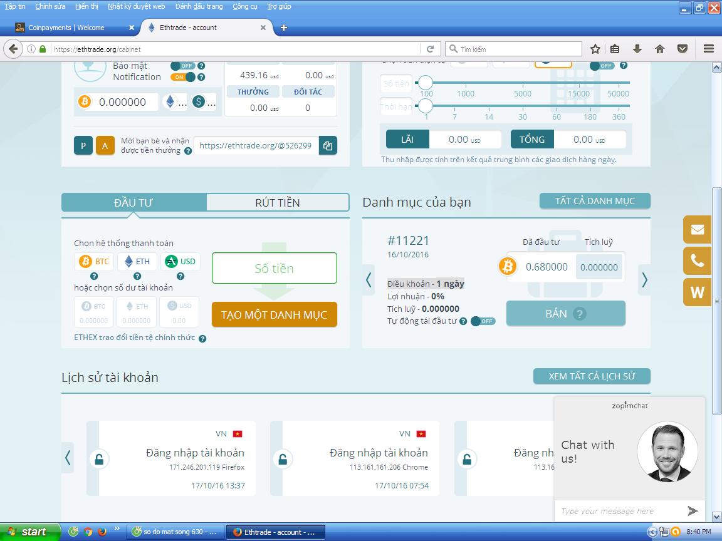This screenshot has width=722, height=541.
Task: Switch to RÚT TIỀN tab
Action: [278, 202]
